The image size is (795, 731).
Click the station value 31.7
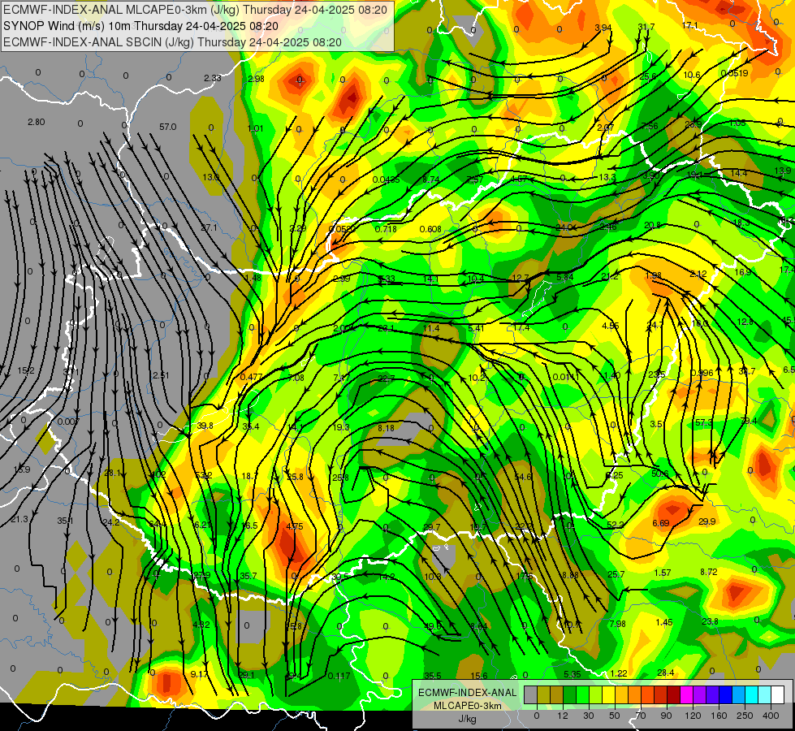coord(646,27)
